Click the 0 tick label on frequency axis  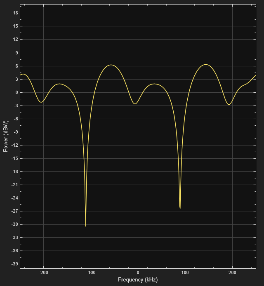138,273
